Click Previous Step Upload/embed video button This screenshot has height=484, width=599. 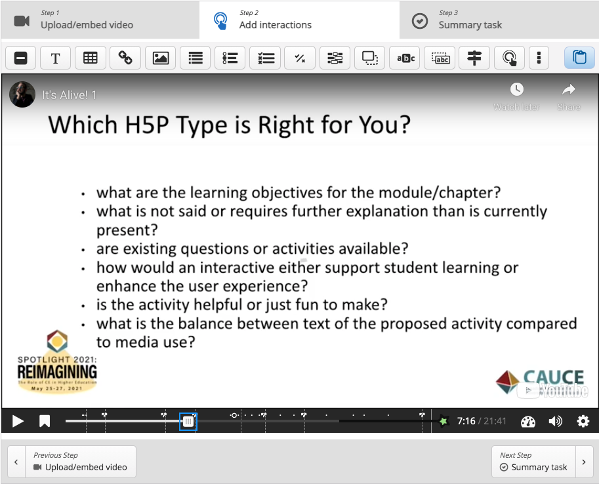(x=72, y=462)
